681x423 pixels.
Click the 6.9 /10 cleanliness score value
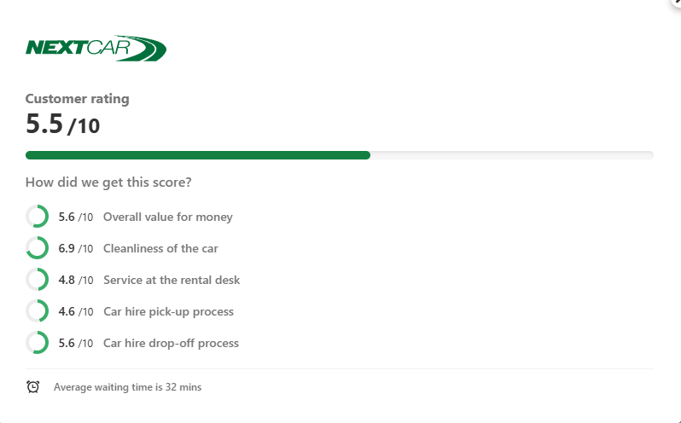[76, 248]
